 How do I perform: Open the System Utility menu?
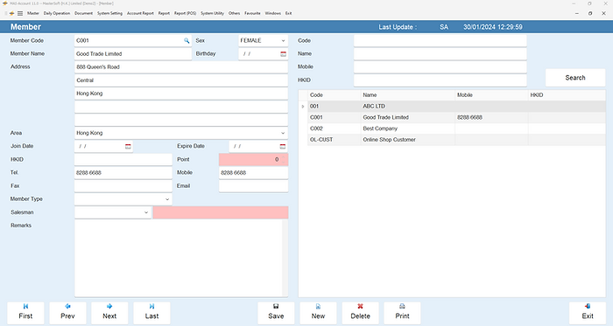point(212,13)
